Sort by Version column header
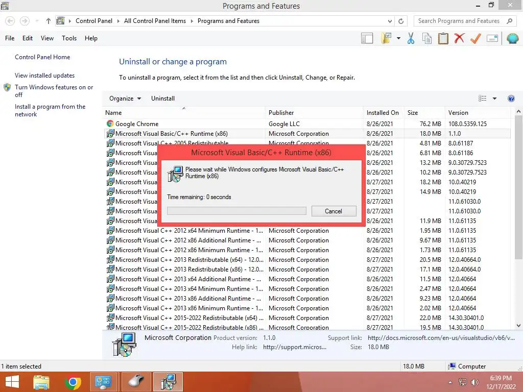The height and width of the screenshot is (392, 523). pyautogui.click(x=478, y=113)
